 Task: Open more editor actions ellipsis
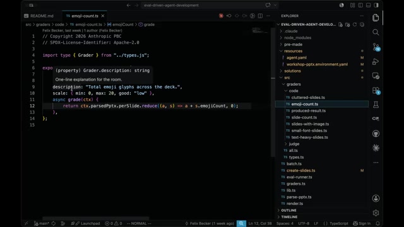point(268,16)
